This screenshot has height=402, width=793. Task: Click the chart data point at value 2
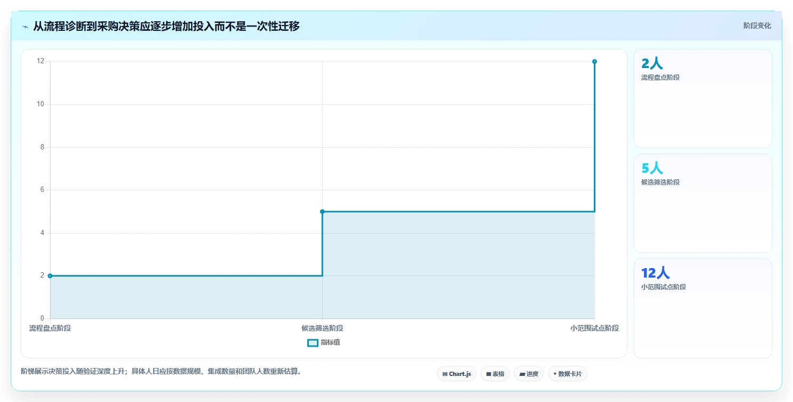[x=50, y=275]
